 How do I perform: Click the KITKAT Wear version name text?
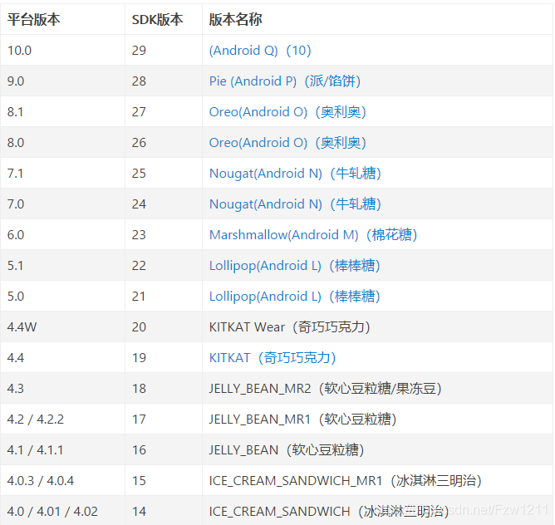click(289, 327)
